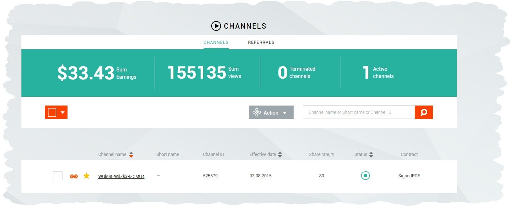The image size is (511, 206).
Task: Expand the Action dropdown menu
Action: coord(285,113)
